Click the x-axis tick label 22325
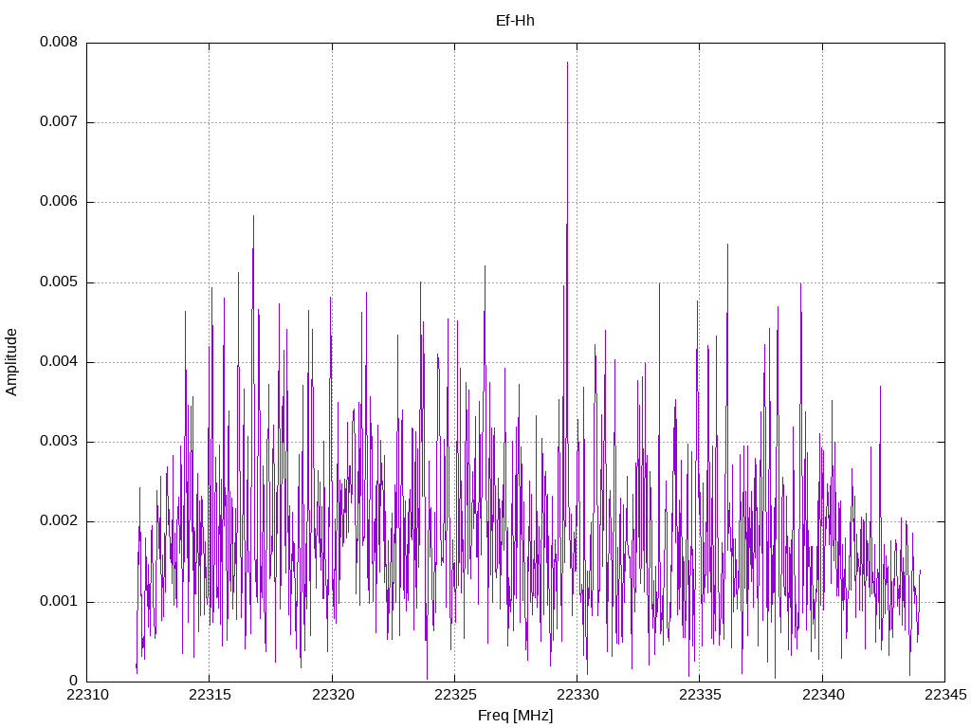The height and width of the screenshot is (728, 971). [454, 695]
